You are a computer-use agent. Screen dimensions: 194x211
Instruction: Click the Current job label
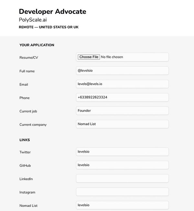(x=28, y=111)
